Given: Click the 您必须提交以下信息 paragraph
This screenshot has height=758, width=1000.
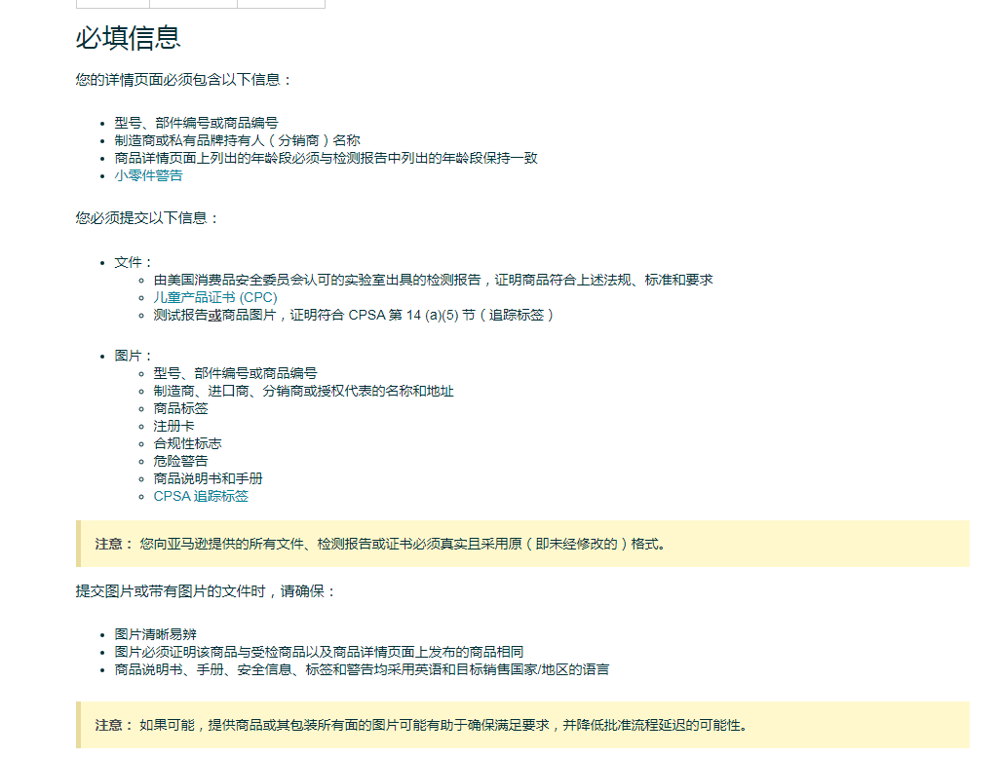Looking at the screenshot, I should coord(148,217).
